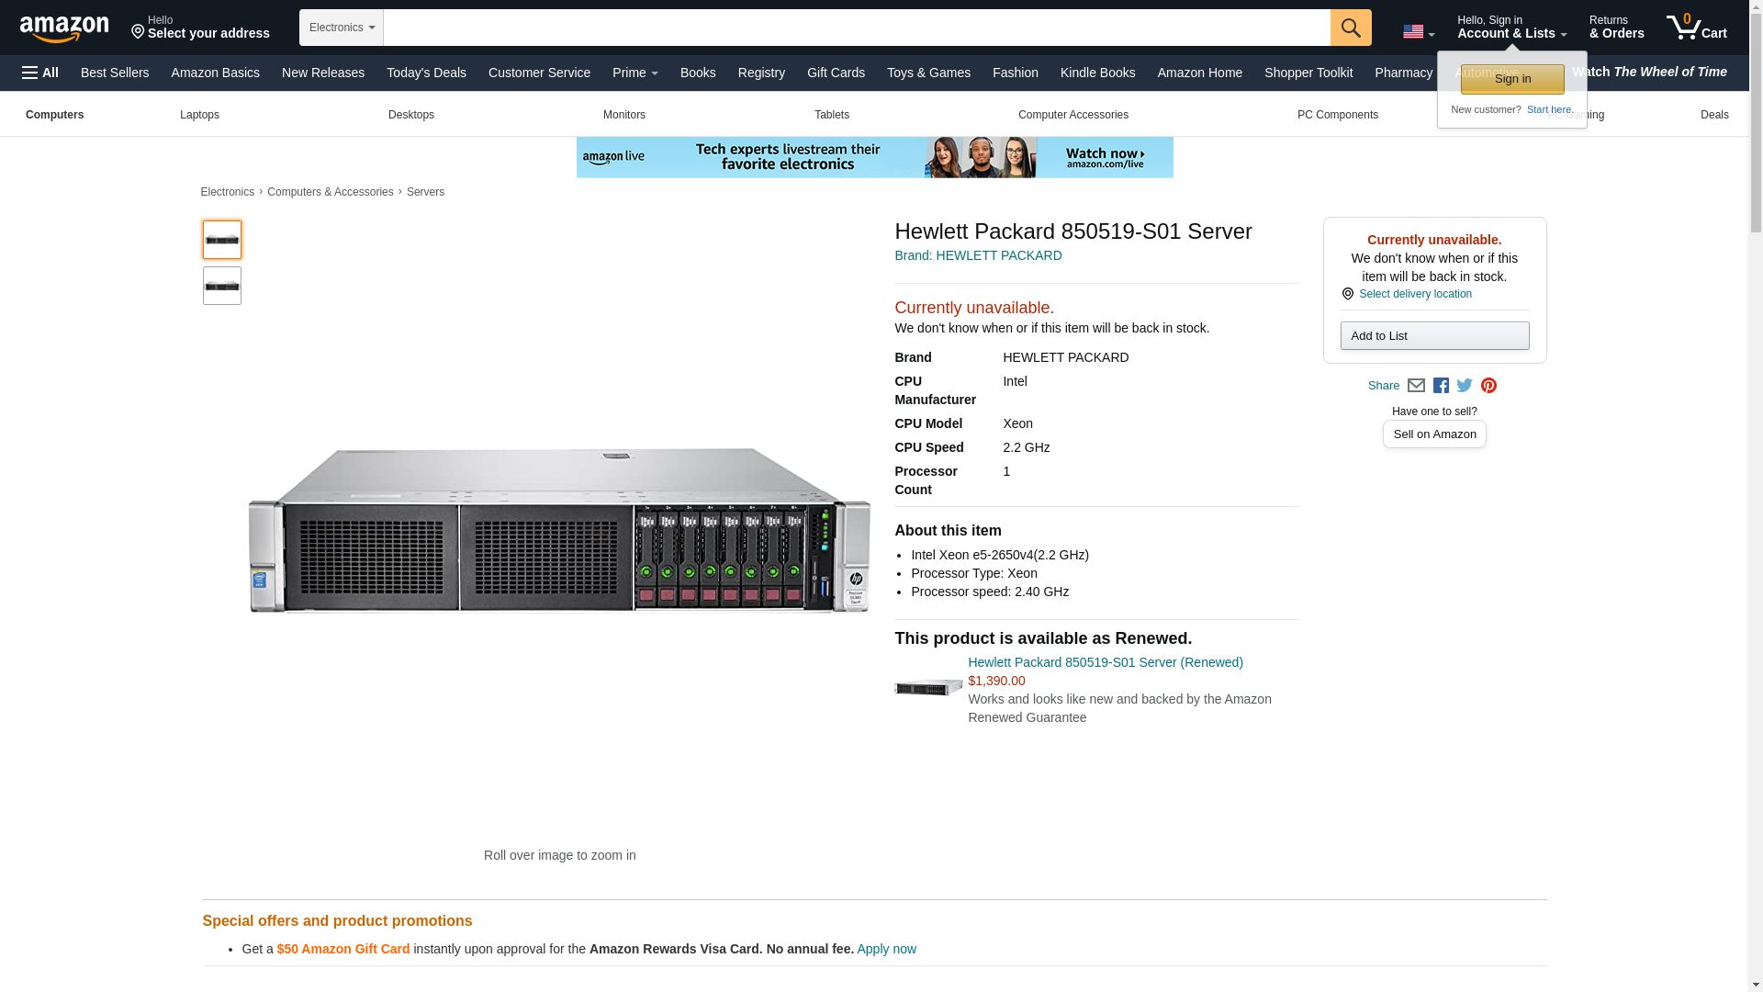This screenshot has width=1763, height=992.
Task: Expand Account & Lists dropdown
Action: [1511, 27]
